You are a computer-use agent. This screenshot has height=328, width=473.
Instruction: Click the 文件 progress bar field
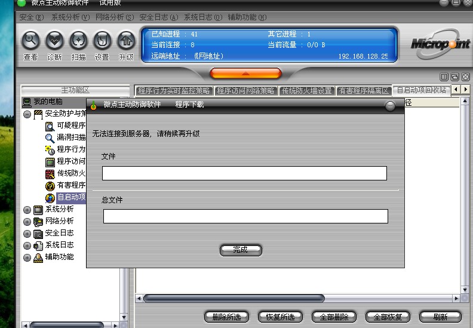(x=244, y=173)
